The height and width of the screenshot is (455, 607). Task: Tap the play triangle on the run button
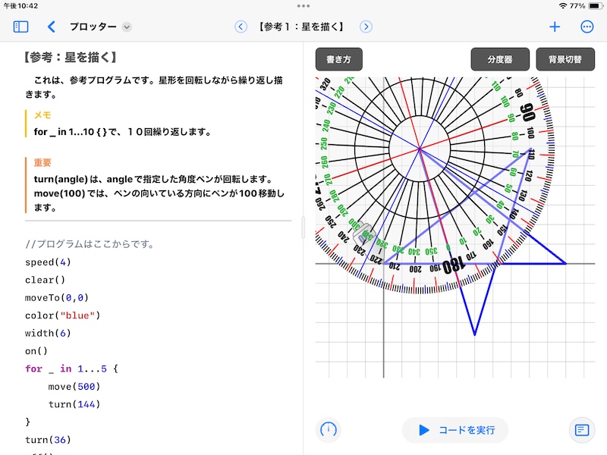pos(425,430)
